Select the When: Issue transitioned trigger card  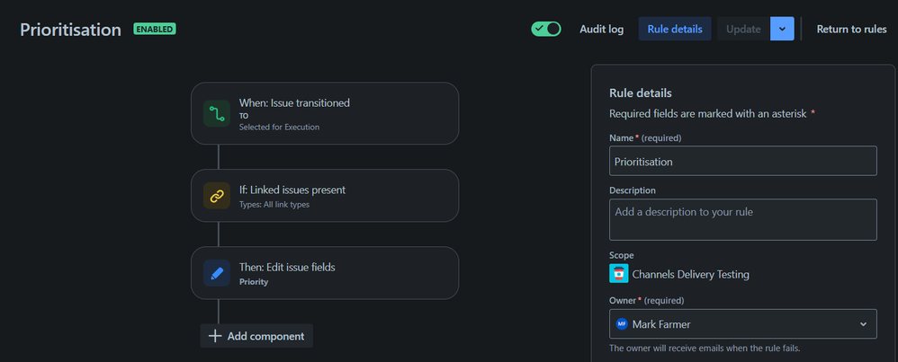click(325, 113)
